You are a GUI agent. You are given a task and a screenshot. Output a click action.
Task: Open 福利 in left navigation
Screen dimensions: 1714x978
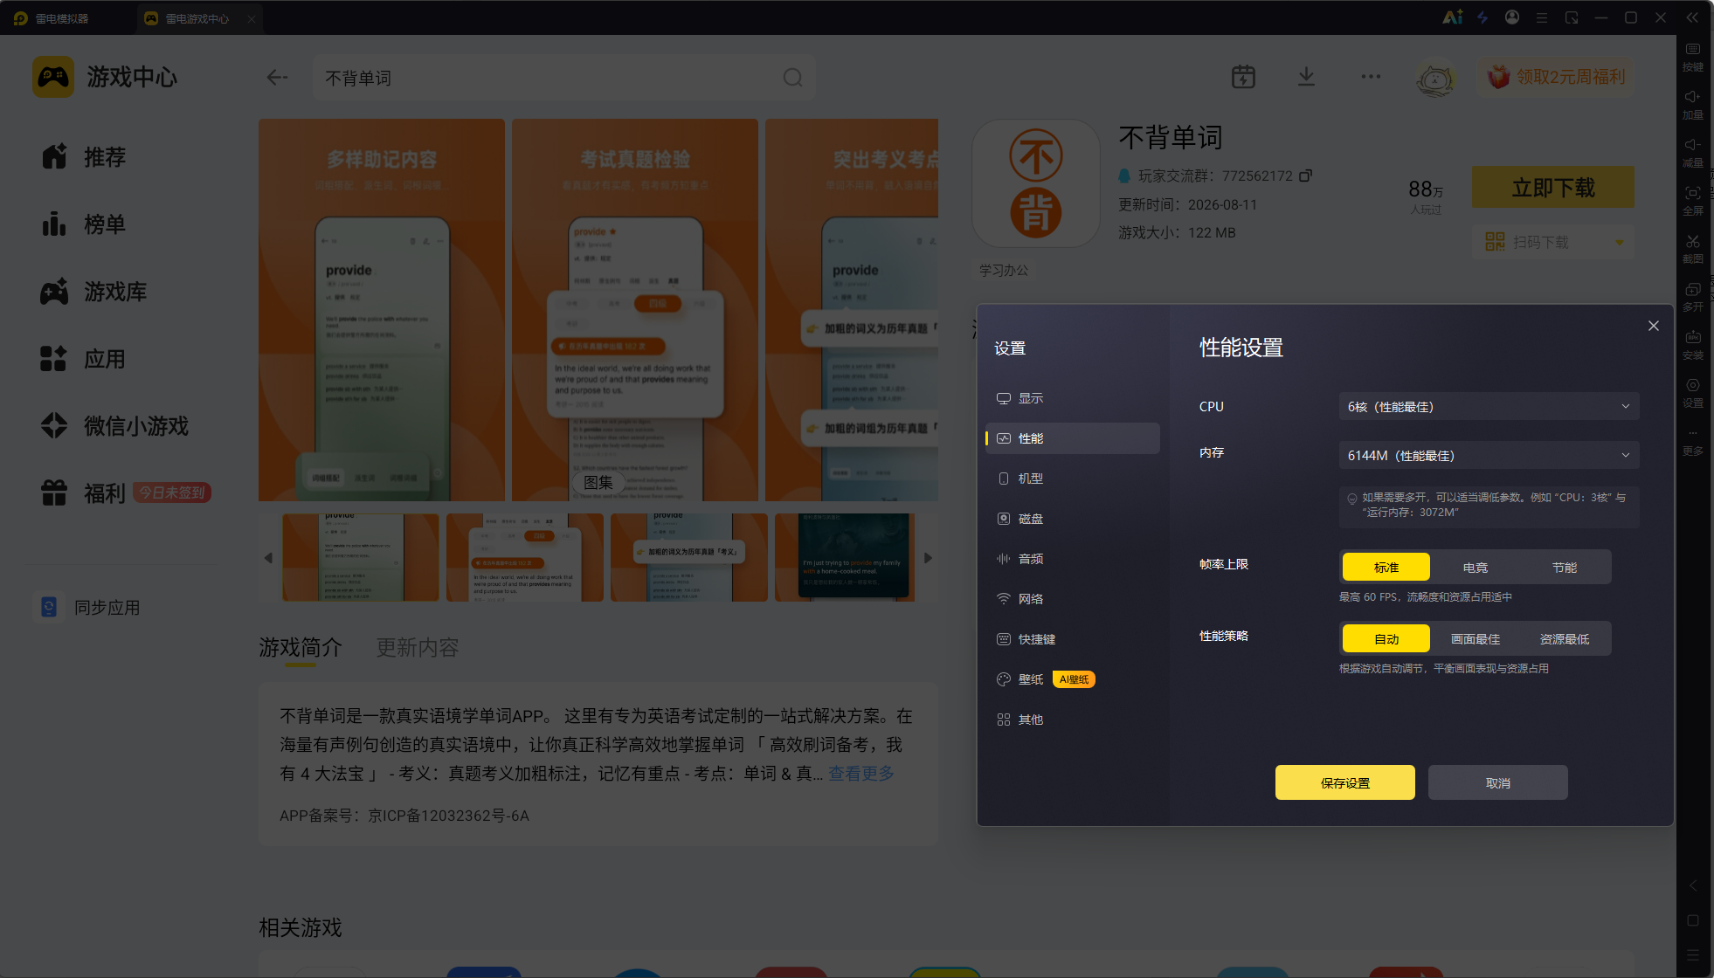[x=84, y=493]
